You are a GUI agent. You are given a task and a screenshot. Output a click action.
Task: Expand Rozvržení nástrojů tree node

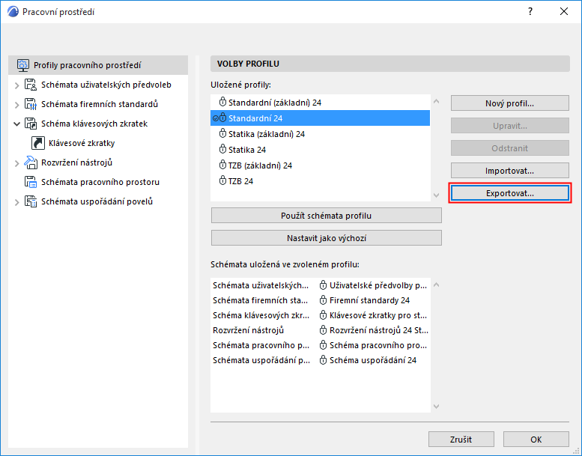click(17, 162)
